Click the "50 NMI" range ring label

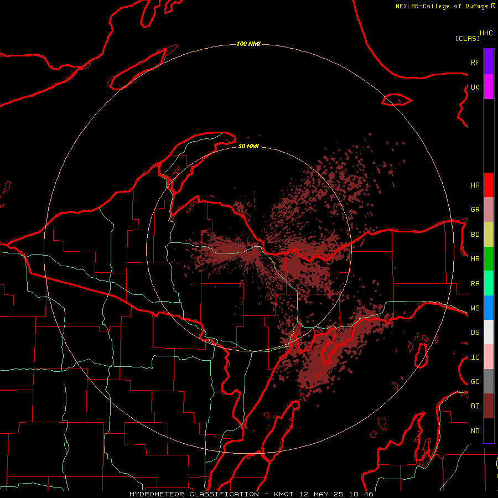click(x=248, y=146)
